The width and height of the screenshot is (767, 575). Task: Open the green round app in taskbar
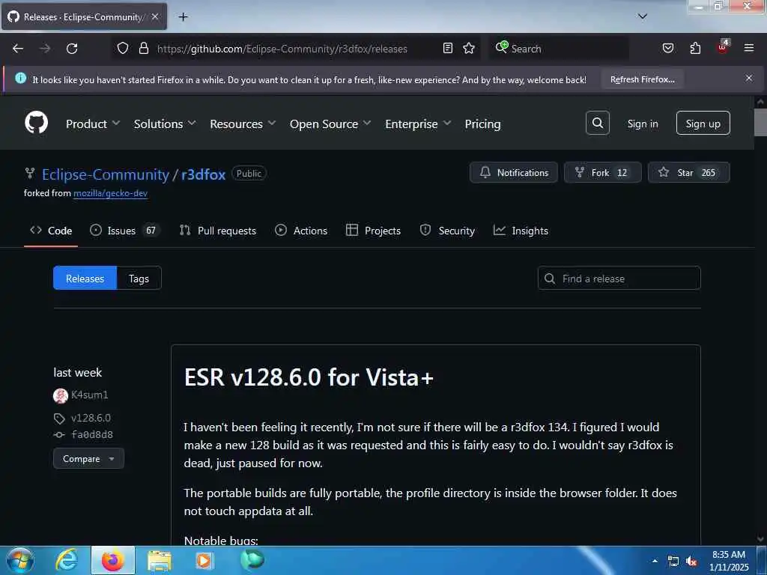252,559
